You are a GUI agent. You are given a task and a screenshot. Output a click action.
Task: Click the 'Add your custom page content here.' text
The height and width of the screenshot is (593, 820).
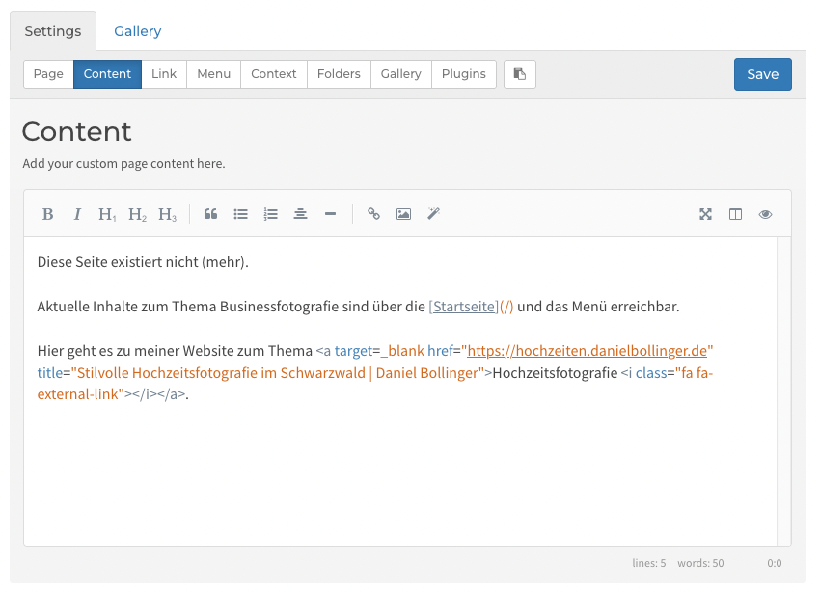[x=123, y=164]
